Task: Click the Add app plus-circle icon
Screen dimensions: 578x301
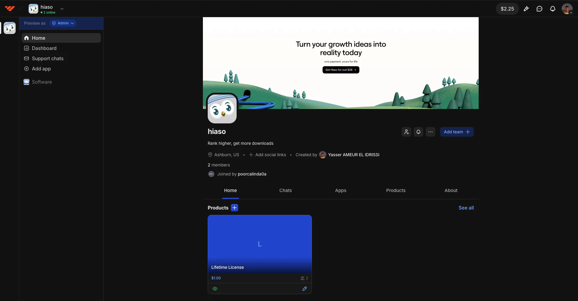Action: pos(26,69)
